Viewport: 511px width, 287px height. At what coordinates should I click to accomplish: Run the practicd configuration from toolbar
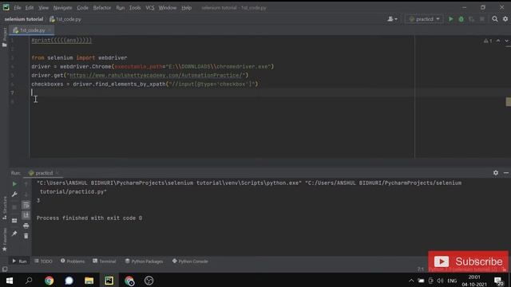click(450, 19)
